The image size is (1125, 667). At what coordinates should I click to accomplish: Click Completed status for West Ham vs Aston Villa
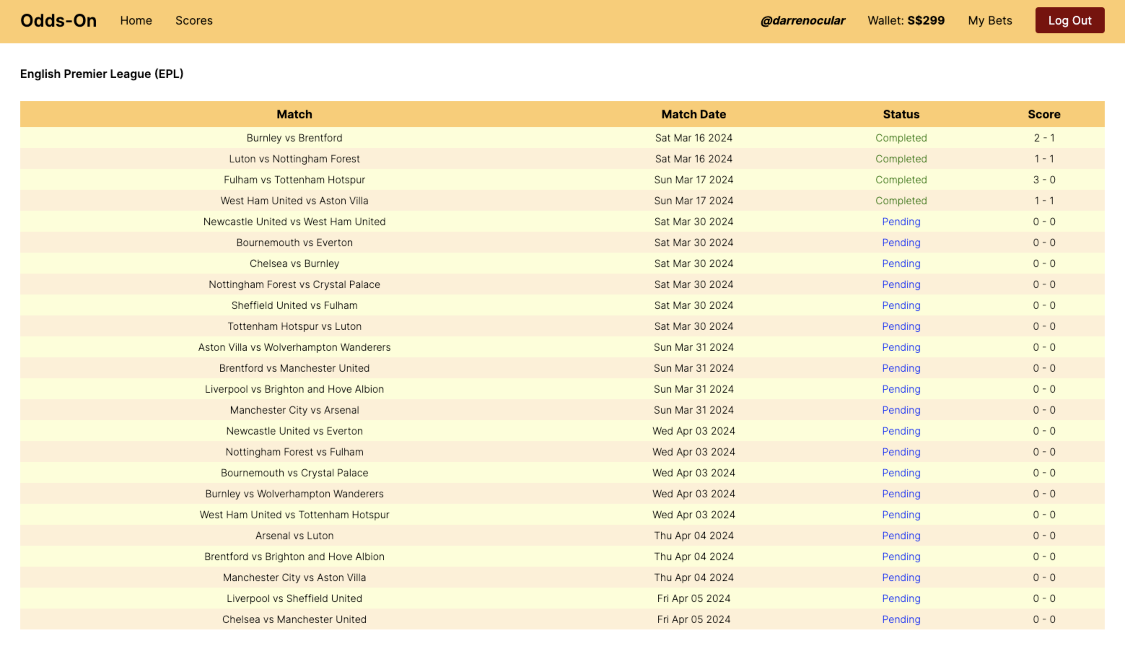[x=901, y=201]
